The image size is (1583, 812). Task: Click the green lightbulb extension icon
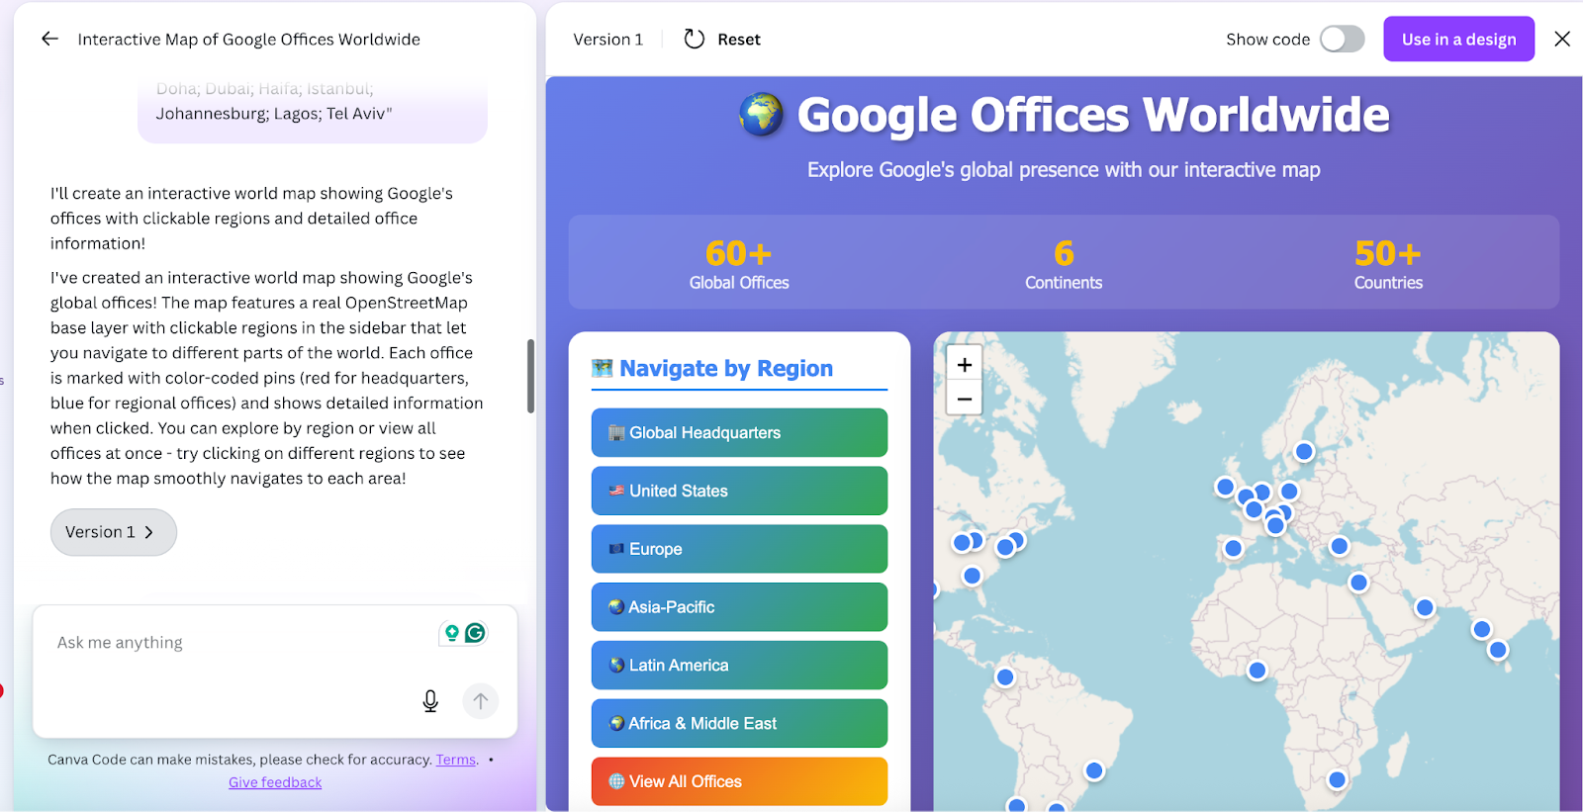[452, 633]
